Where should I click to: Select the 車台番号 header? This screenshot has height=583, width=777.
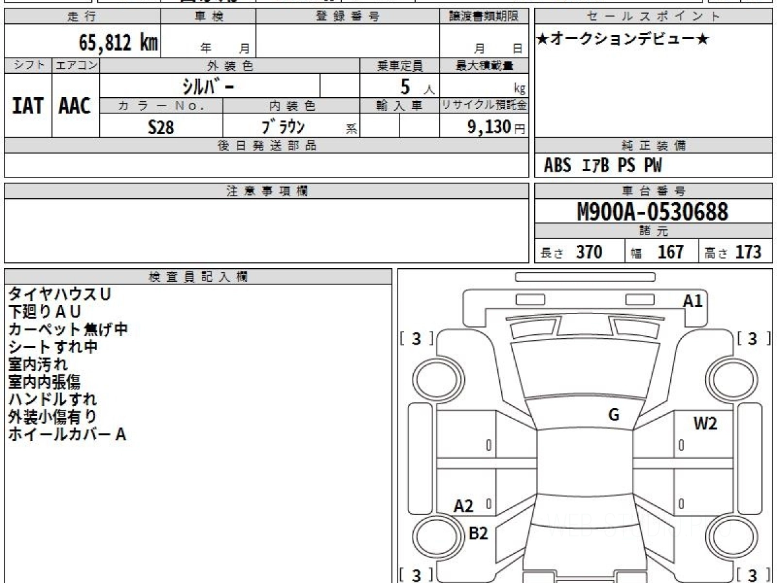654,191
